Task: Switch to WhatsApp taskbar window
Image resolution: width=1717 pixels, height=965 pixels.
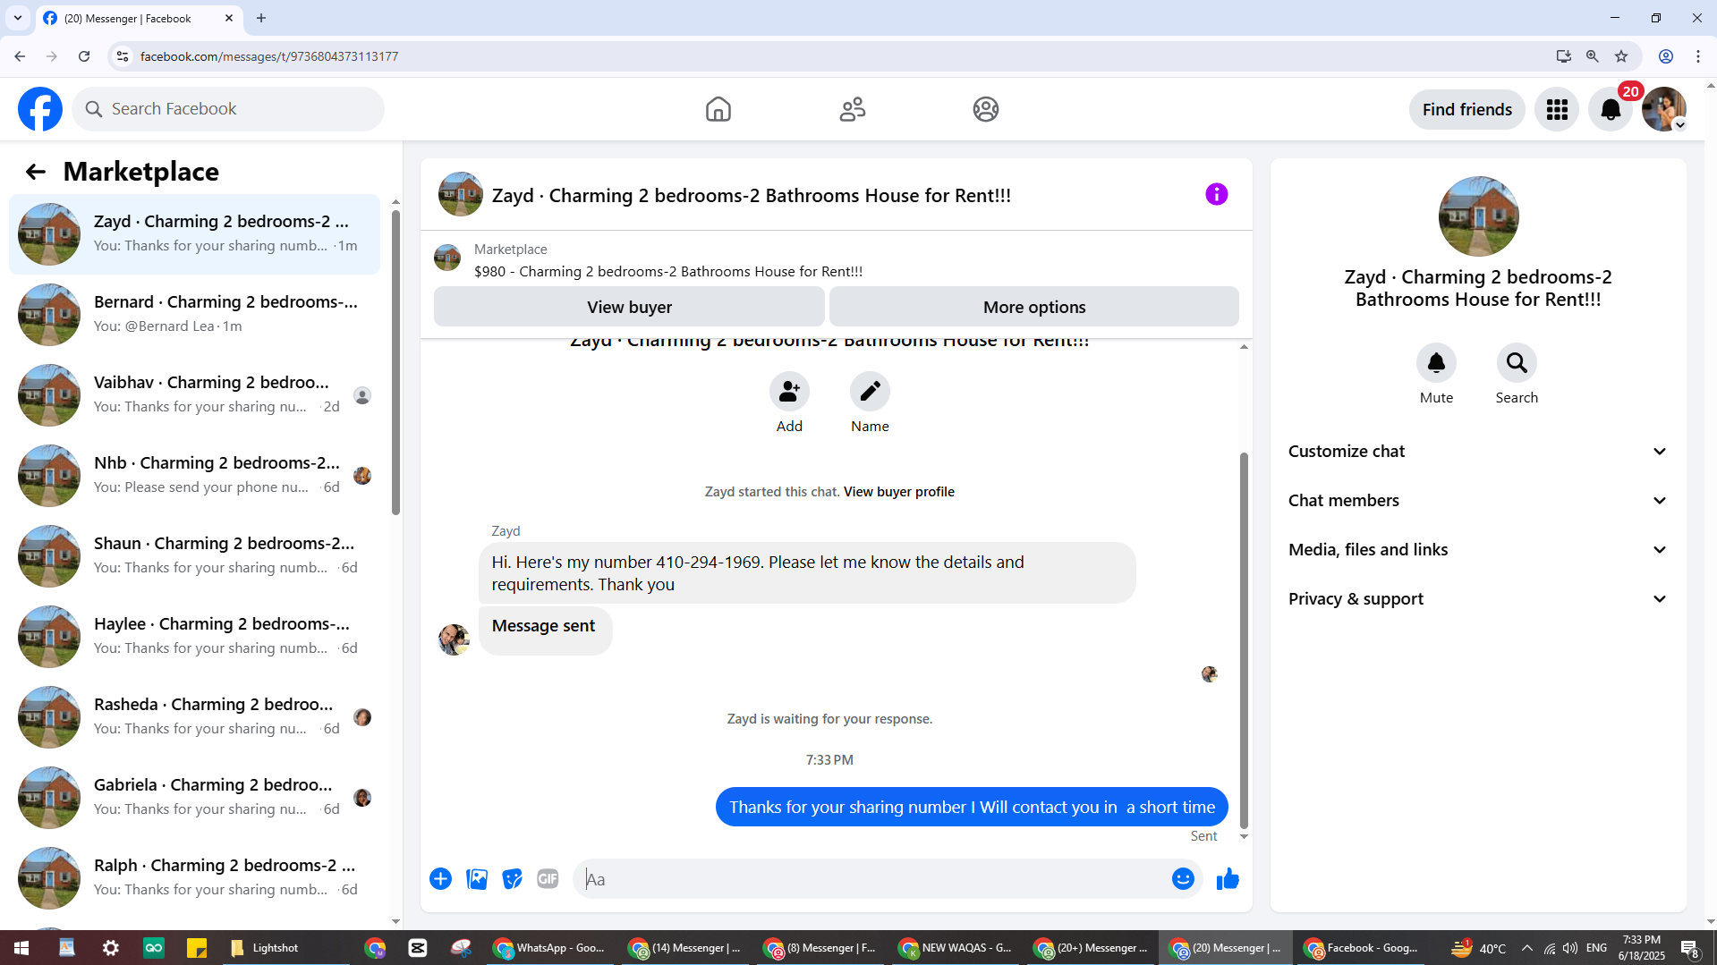Action: (x=551, y=948)
